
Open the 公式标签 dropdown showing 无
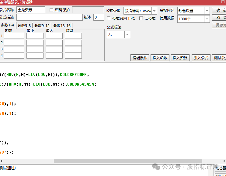[x=127, y=34]
